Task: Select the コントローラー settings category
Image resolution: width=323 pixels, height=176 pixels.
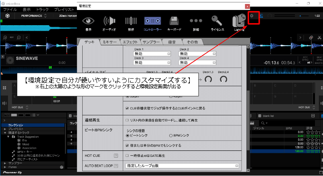Action: (x=152, y=24)
